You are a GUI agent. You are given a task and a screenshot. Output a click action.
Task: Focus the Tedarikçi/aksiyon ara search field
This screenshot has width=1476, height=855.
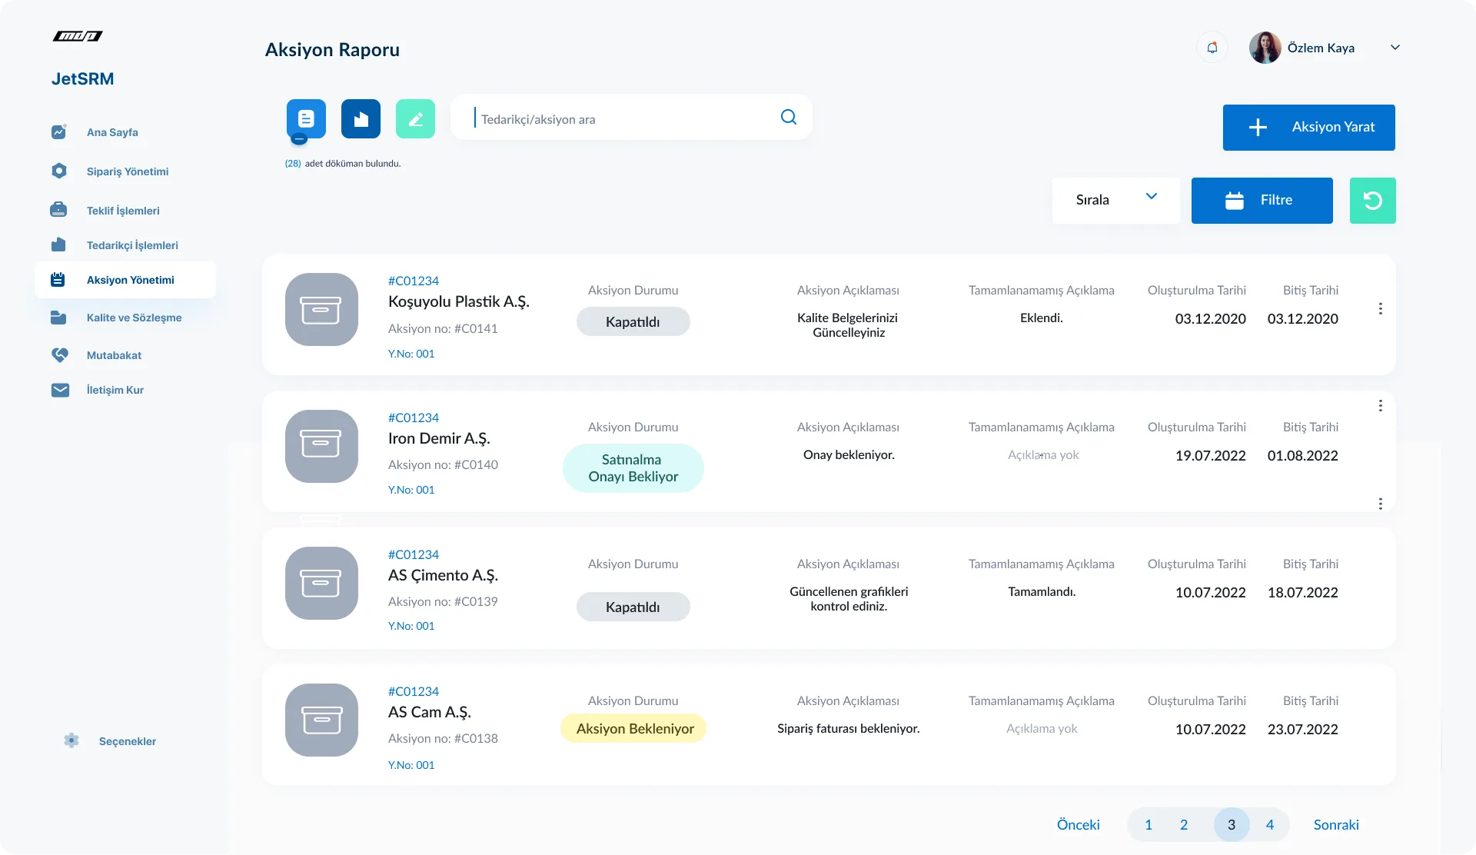pos(623,119)
